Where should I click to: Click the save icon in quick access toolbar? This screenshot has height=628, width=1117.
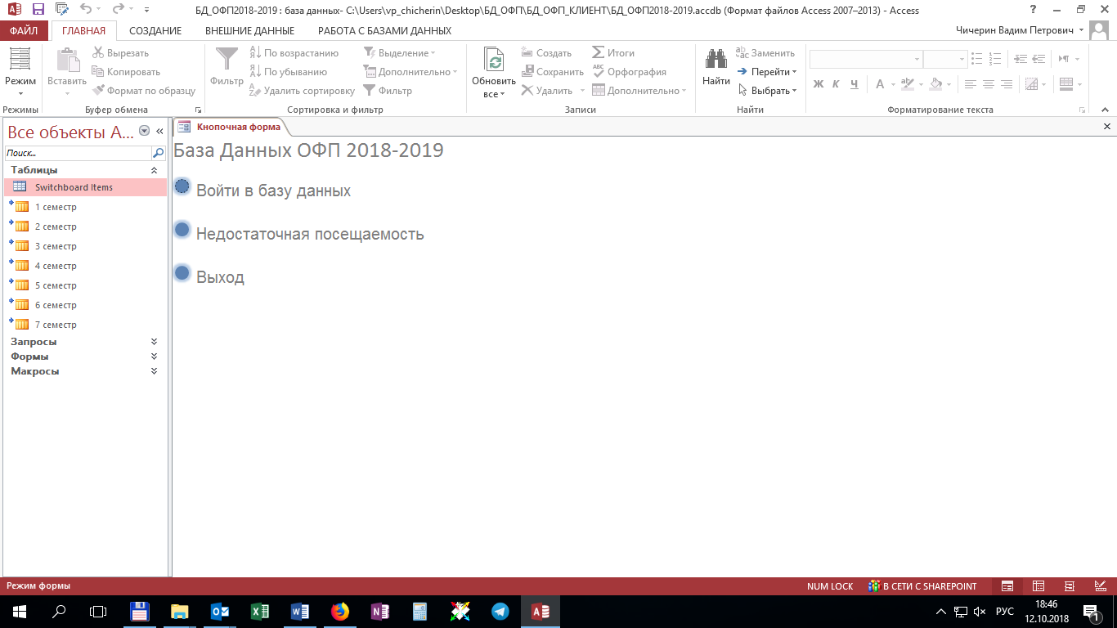[38, 10]
